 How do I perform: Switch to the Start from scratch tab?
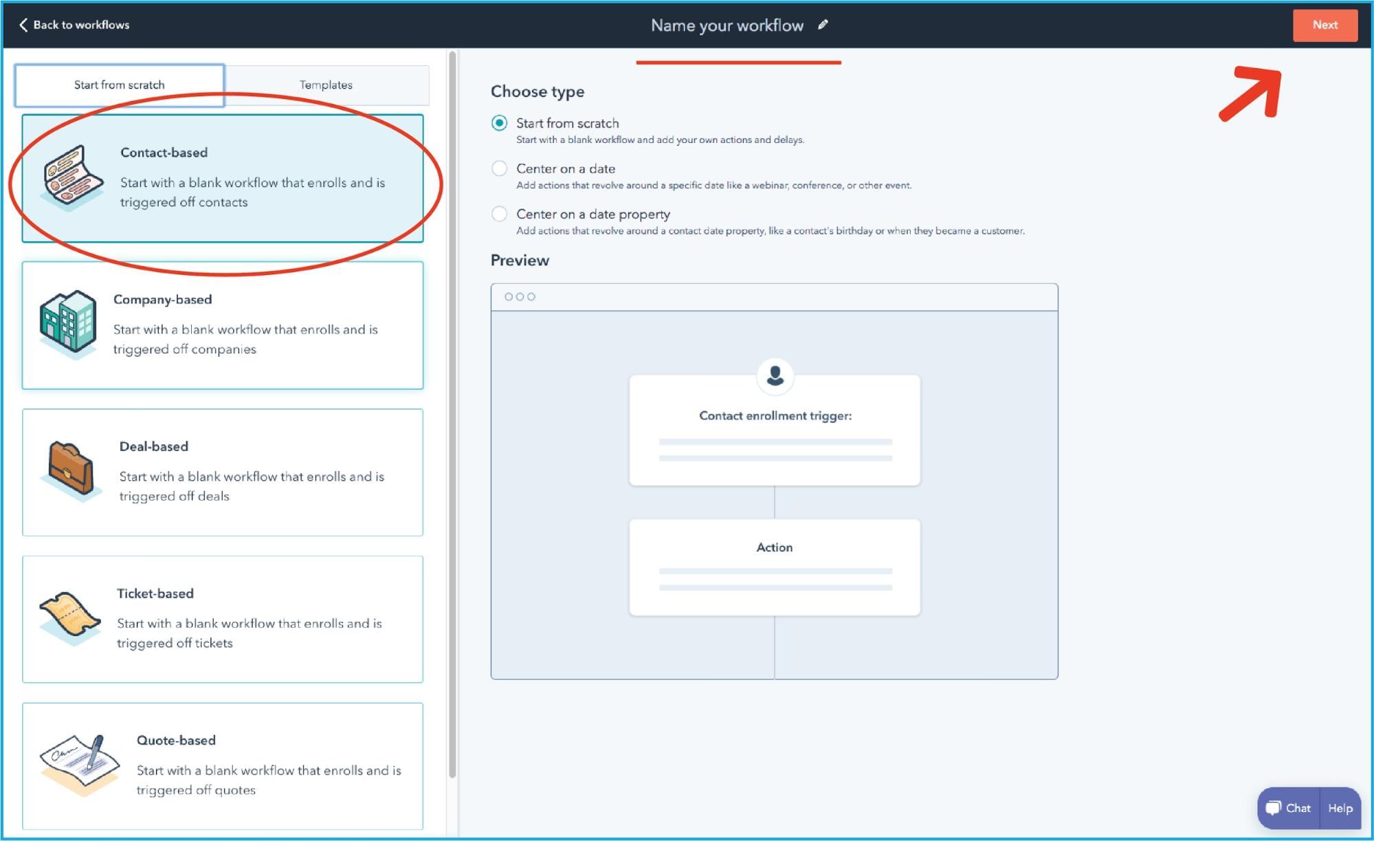pos(120,85)
